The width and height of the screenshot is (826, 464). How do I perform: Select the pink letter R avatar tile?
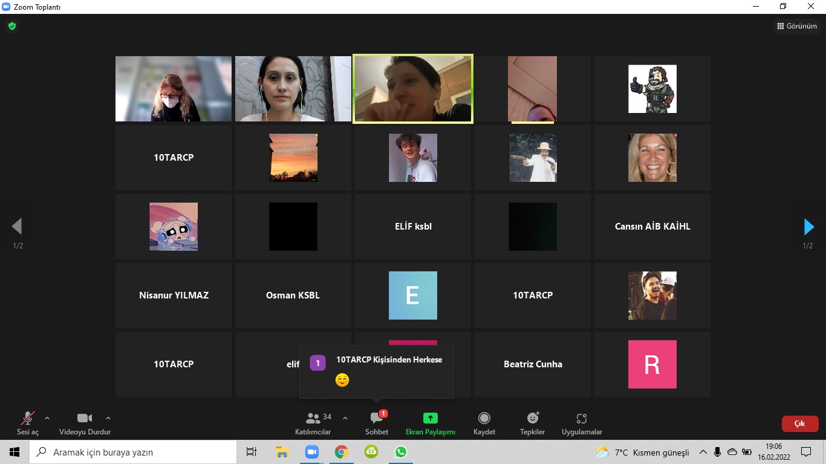652,364
